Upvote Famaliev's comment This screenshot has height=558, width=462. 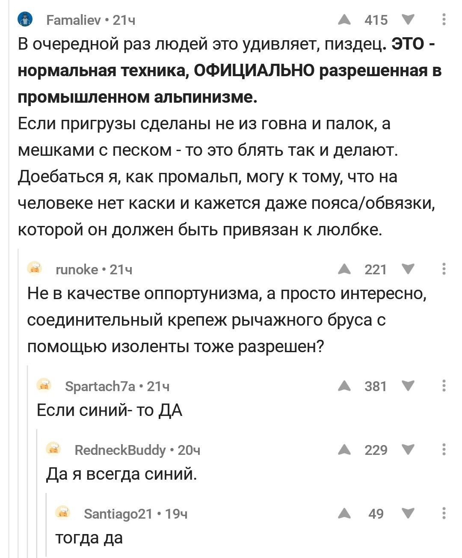click(x=344, y=20)
